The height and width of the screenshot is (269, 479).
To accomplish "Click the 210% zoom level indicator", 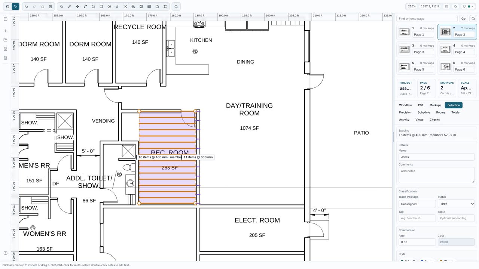I will (412, 6).
